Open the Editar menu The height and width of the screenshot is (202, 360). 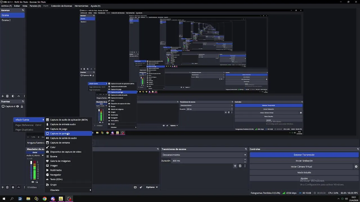17,6
